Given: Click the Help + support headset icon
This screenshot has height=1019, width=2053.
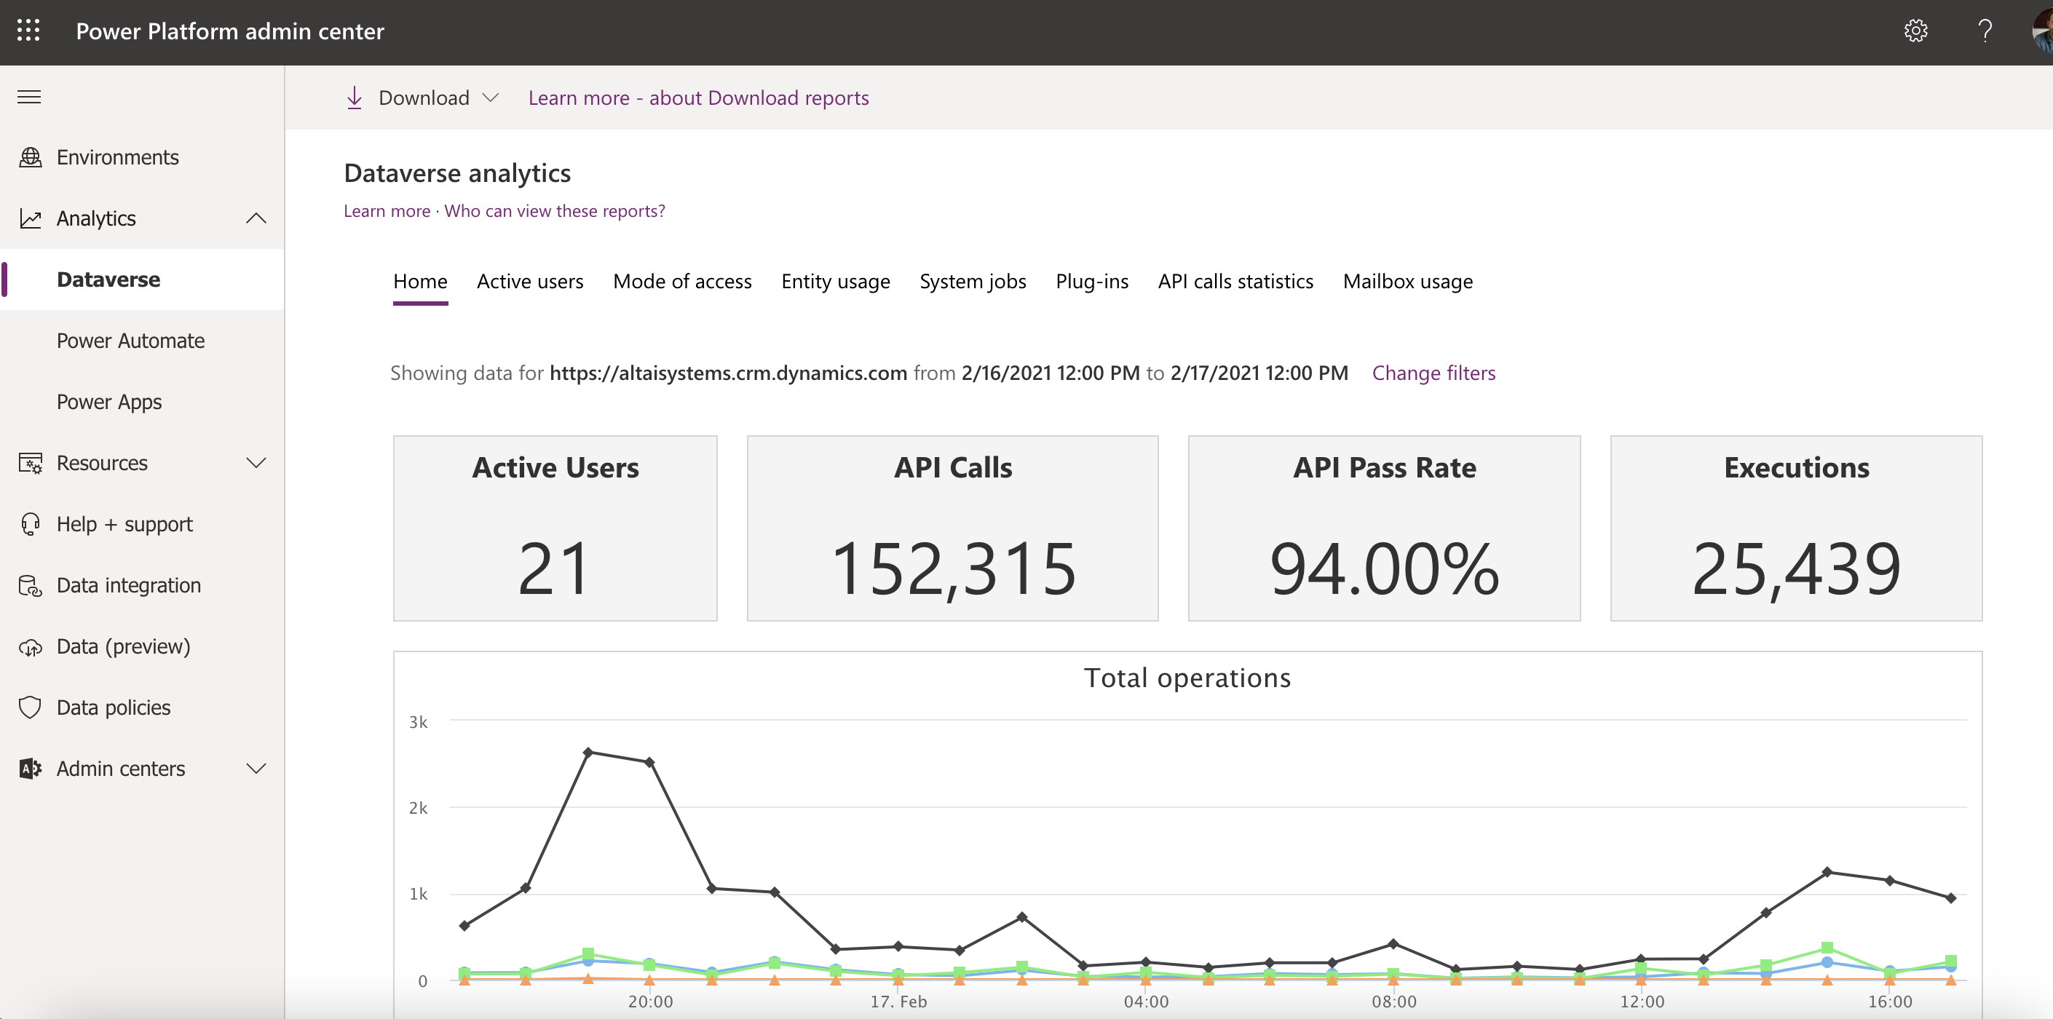Looking at the screenshot, I should click(x=31, y=524).
